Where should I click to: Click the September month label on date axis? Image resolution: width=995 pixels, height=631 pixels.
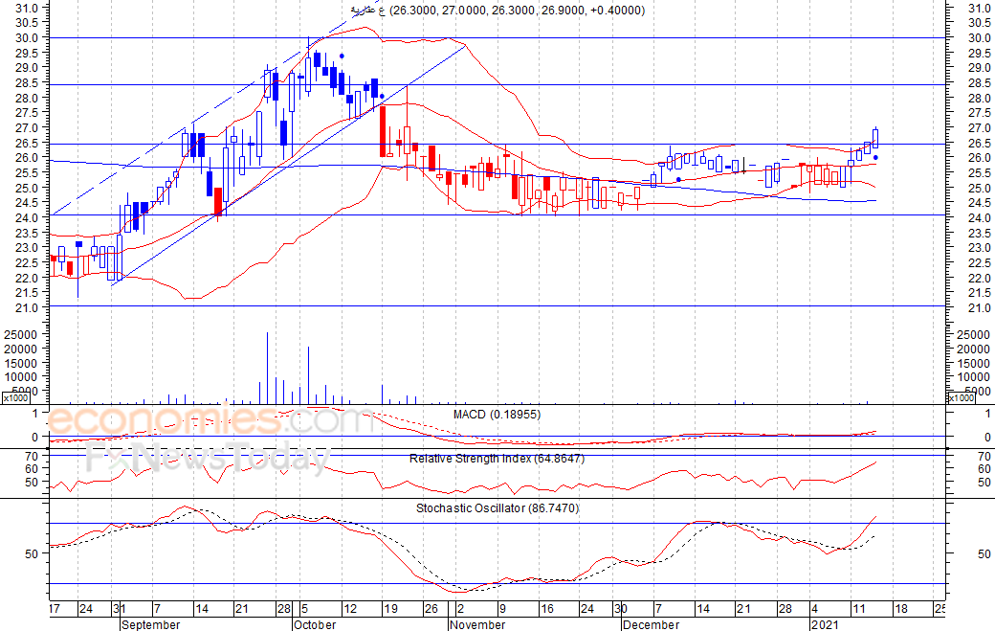point(150,624)
